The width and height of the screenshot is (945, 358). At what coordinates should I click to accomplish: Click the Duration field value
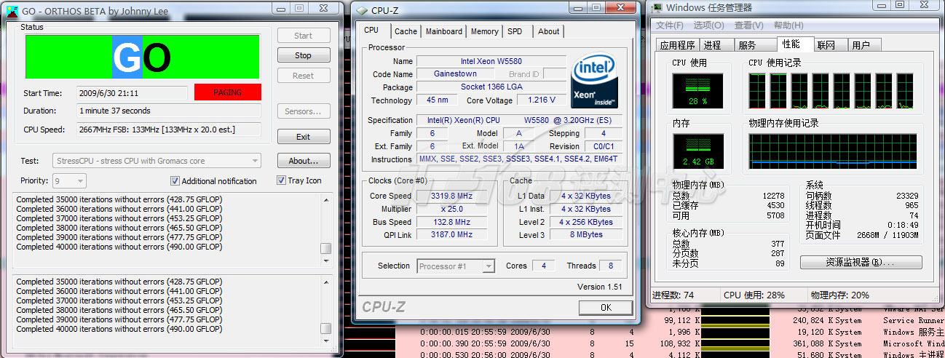(169, 111)
